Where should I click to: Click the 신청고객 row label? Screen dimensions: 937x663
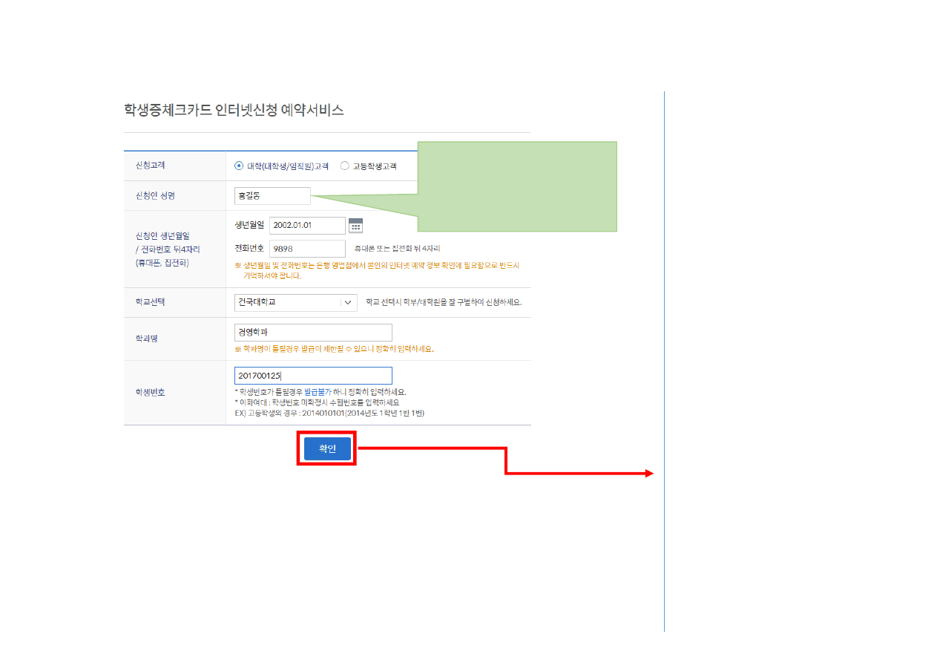point(150,166)
